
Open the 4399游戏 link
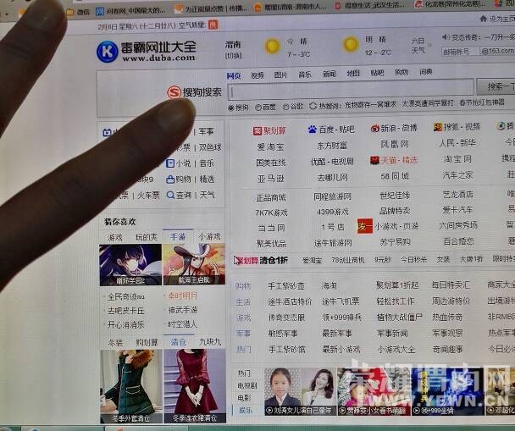pos(332,212)
